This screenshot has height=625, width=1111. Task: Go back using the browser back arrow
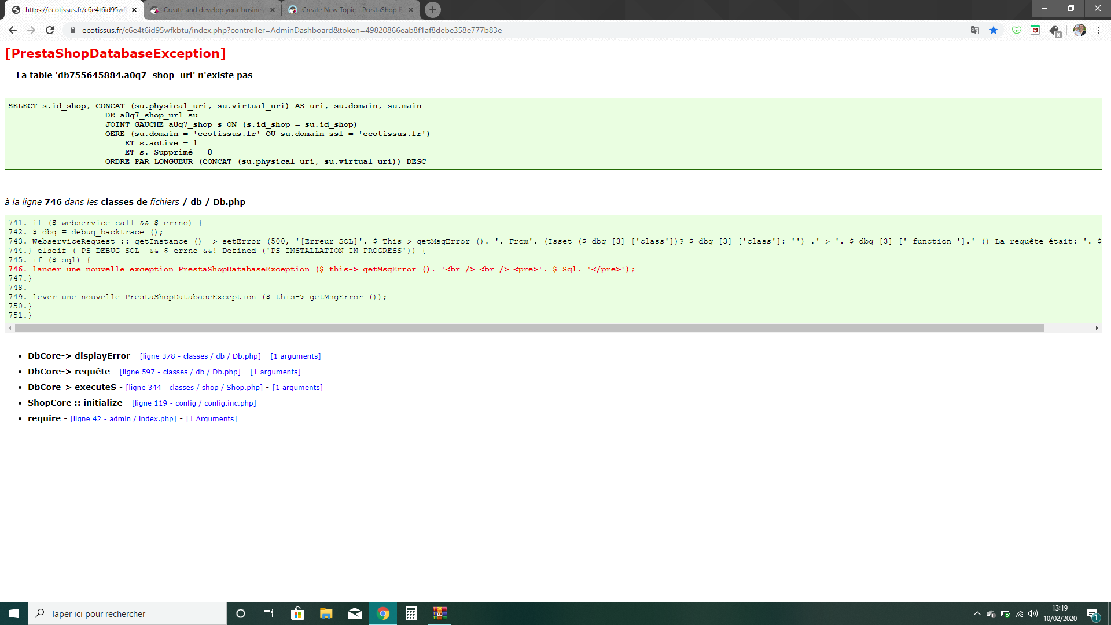click(x=13, y=30)
